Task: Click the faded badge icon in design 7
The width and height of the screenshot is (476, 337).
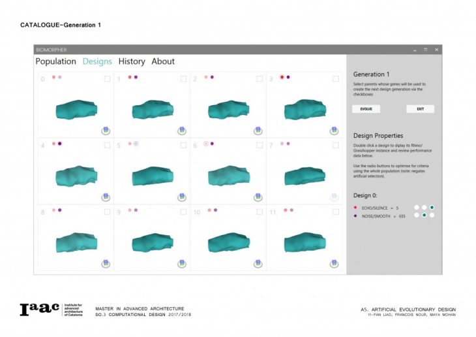Action: coord(334,197)
